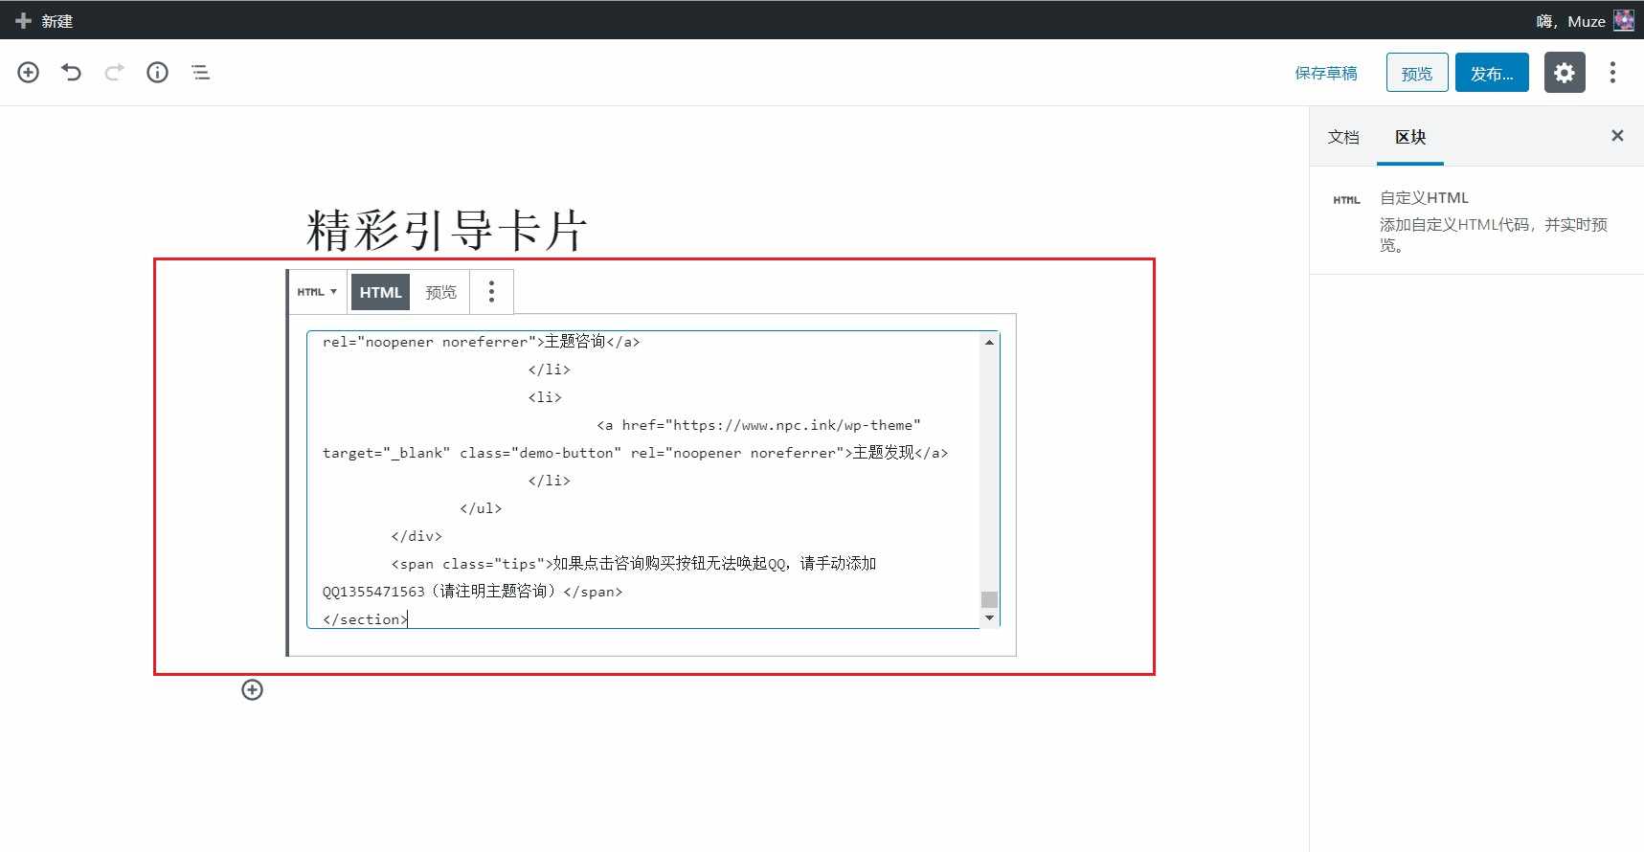Click the redo arrow icon
The width and height of the screenshot is (1644, 852).
(x=115, y=73)
